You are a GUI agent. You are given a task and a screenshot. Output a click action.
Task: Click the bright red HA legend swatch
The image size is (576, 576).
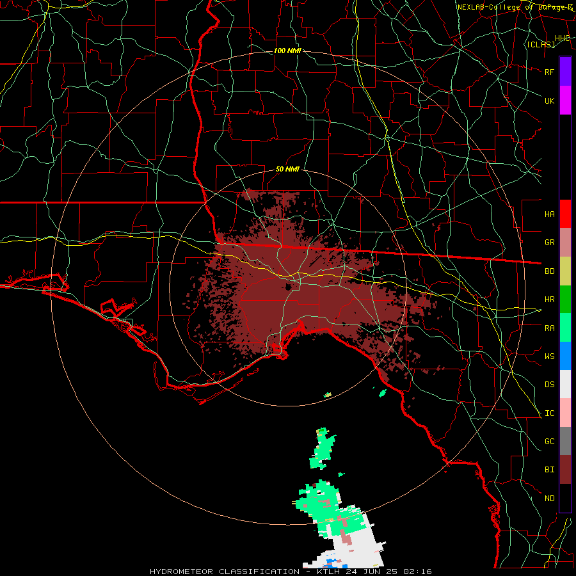pos(565,214)
